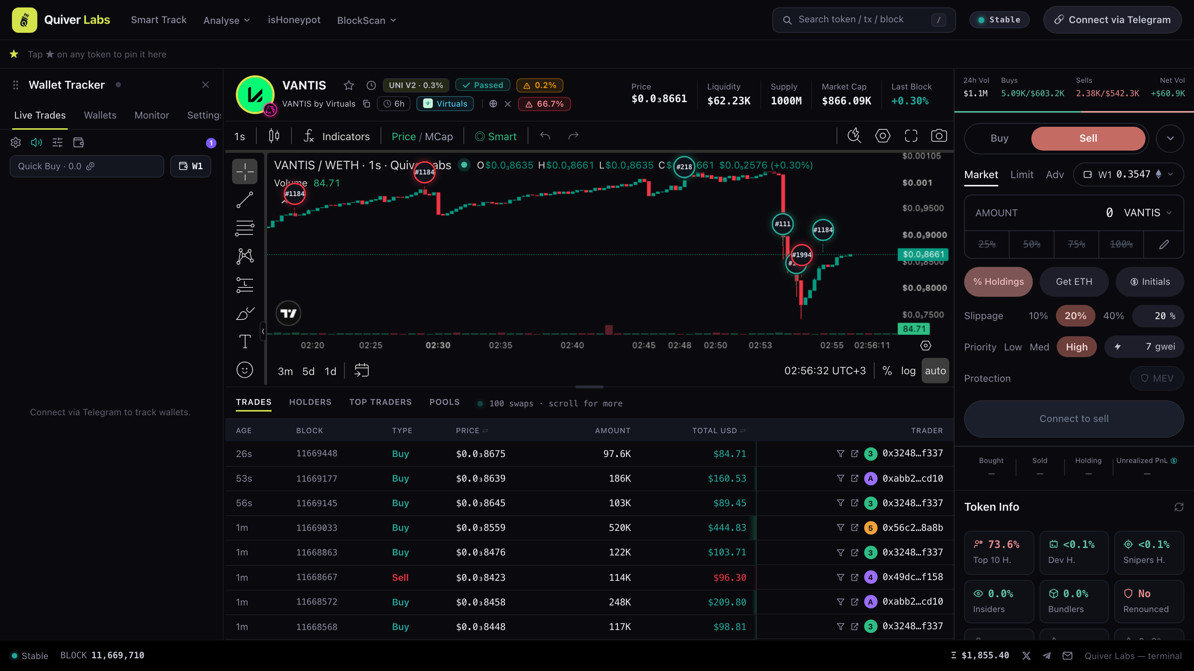Filter trades by trader 0x56c2…8a8b
Screen dimensions: 1194x671
pyautogui.click(x=840, y=527)
